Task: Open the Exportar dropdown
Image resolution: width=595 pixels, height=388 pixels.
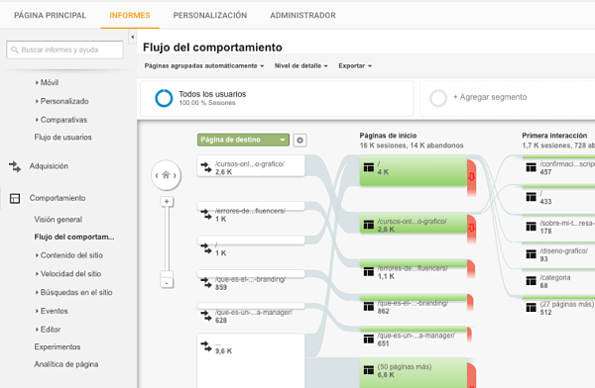Action: click(355, 66)
